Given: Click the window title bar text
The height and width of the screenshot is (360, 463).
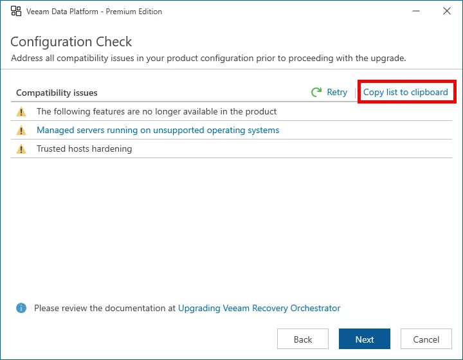Looking at the screenshot, I should pos(94,12).
